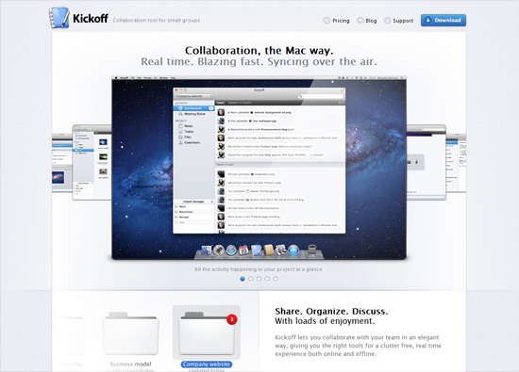Select Mark in instant messages list
The height and width of the screenshot is (372, 519).
tap(194, 206)
